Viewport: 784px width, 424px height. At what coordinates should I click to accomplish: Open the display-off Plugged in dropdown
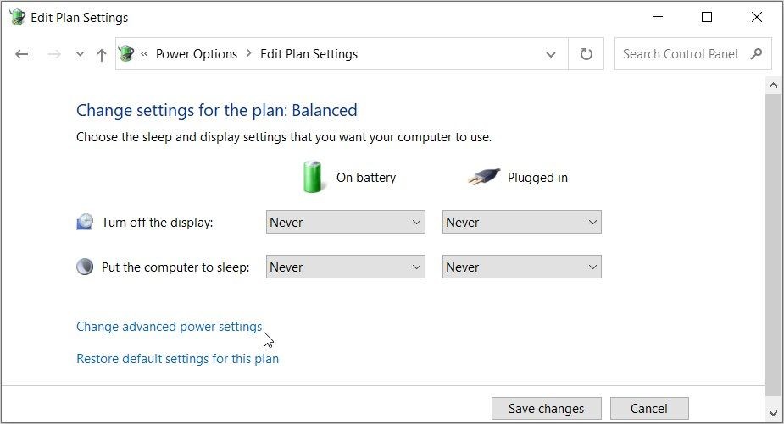coord(521,223)
